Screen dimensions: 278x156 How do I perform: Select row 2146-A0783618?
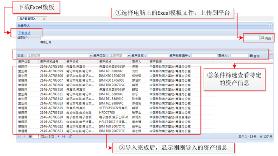(x=115, y=112)
